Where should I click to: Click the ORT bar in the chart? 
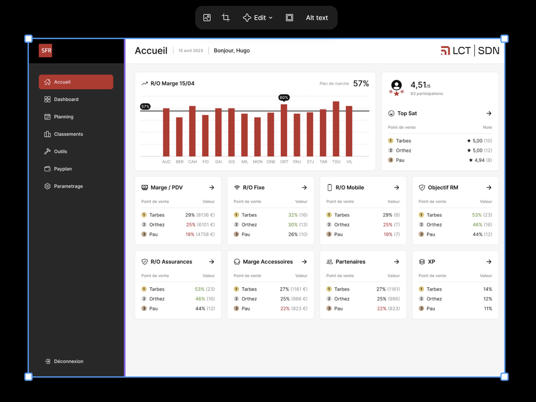click(284, 130)
